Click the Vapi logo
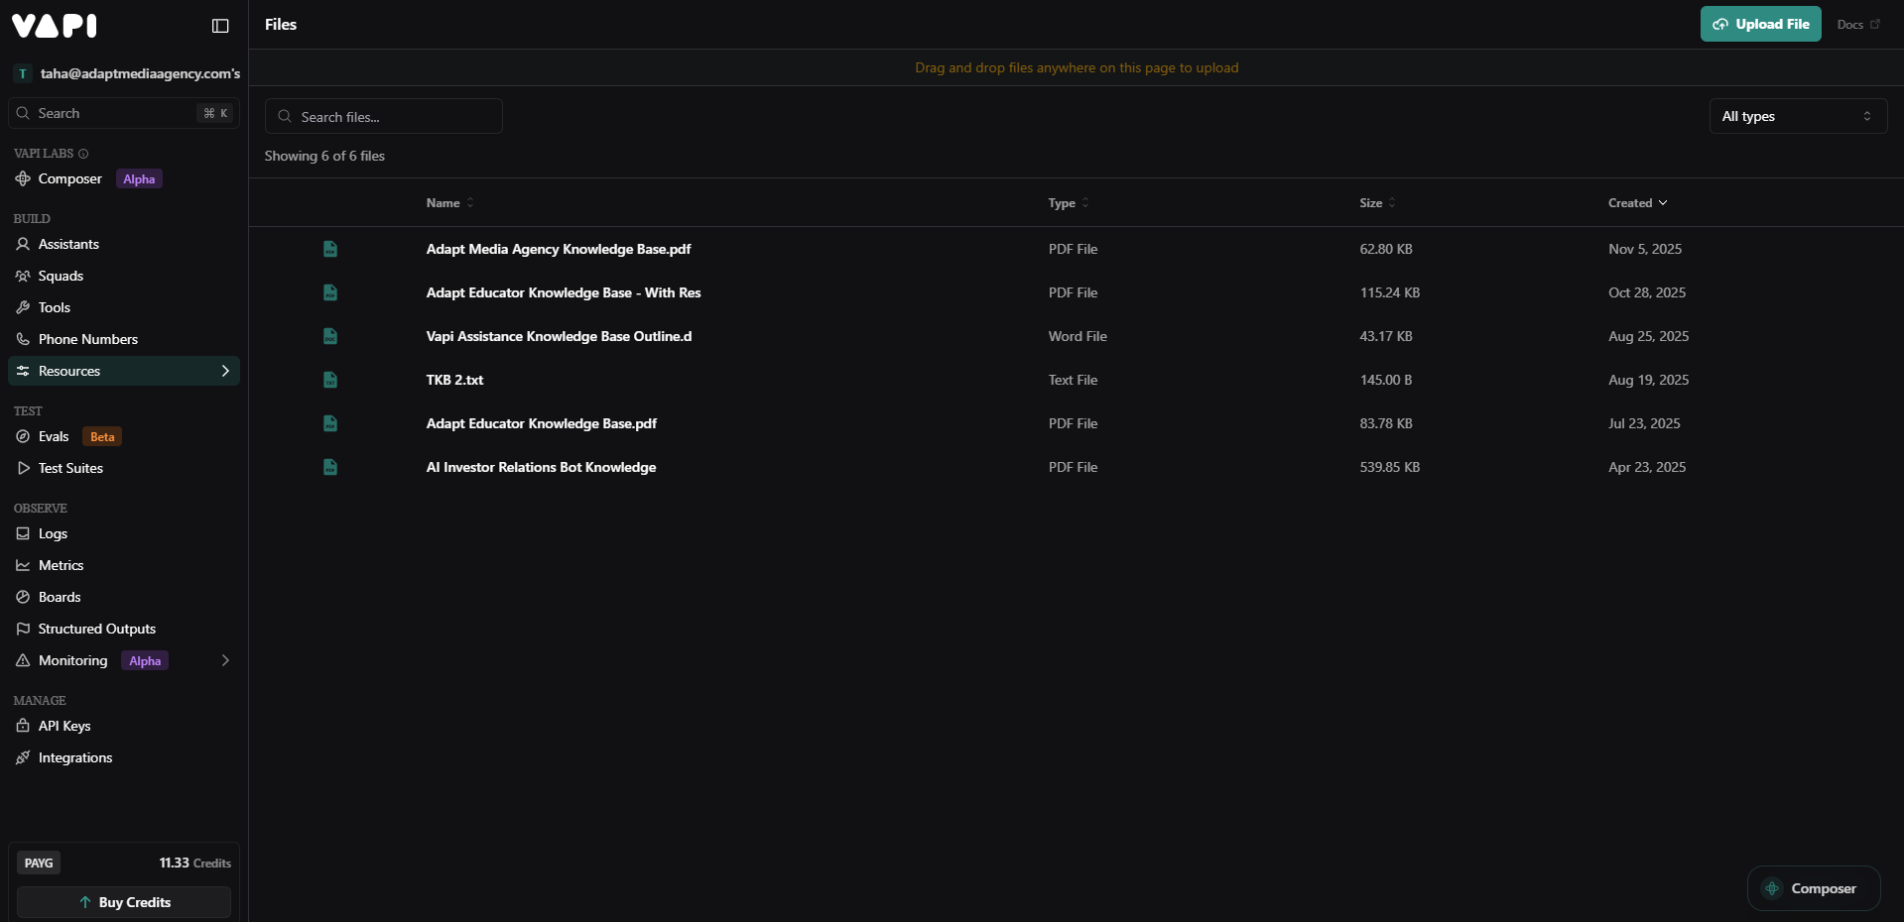Screen dimensions: 1904x922 [x=54, y=25]
